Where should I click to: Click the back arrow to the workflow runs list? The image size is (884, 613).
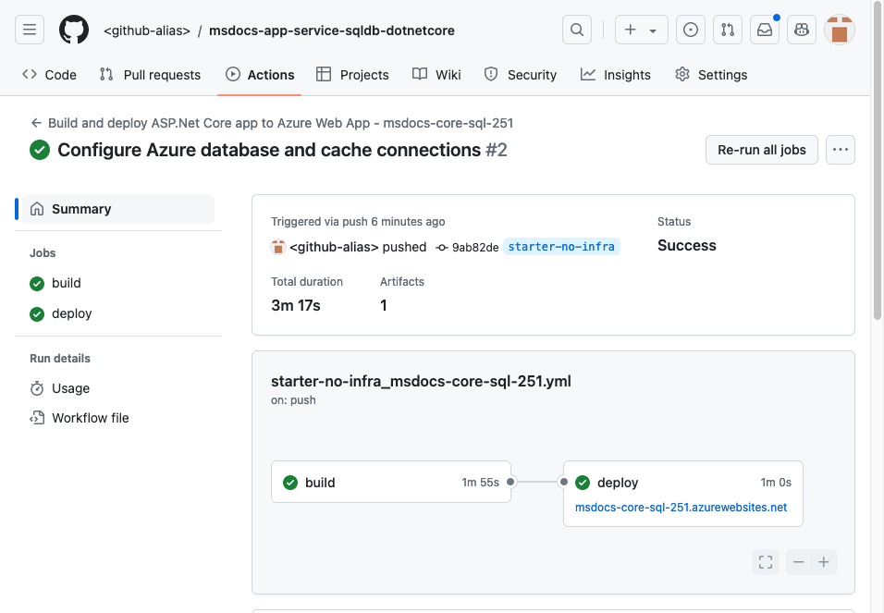pyautogui.click(x=34, y=122)
